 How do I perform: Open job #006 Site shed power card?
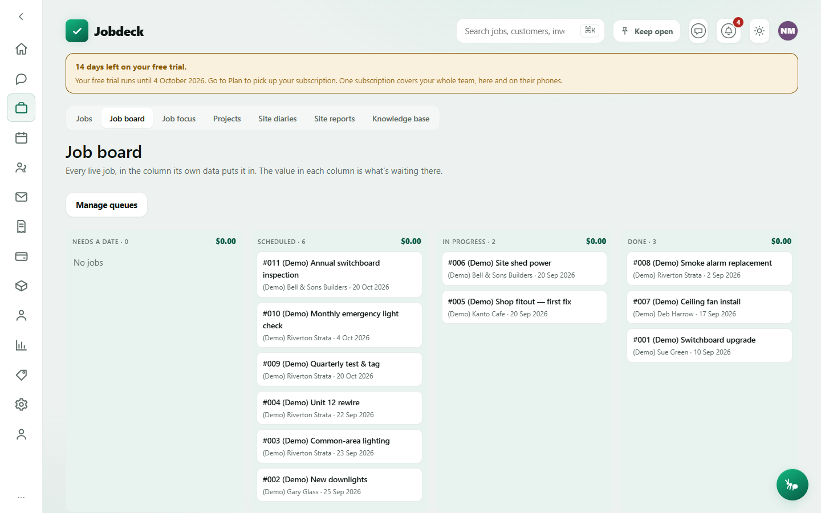[525, 268]
